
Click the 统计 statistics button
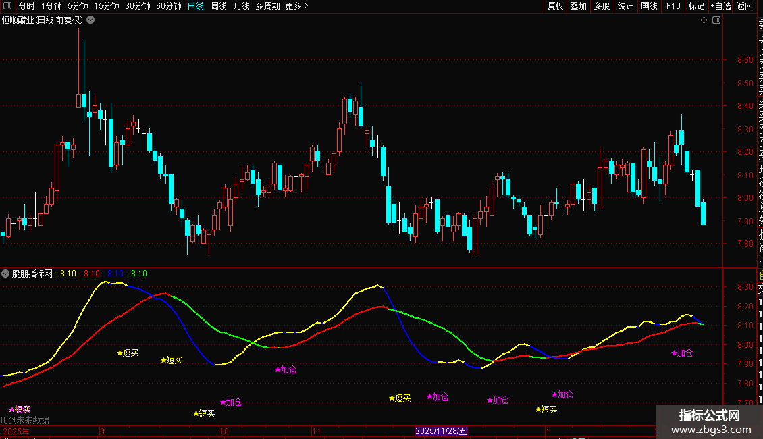click(x=625, y=6)
